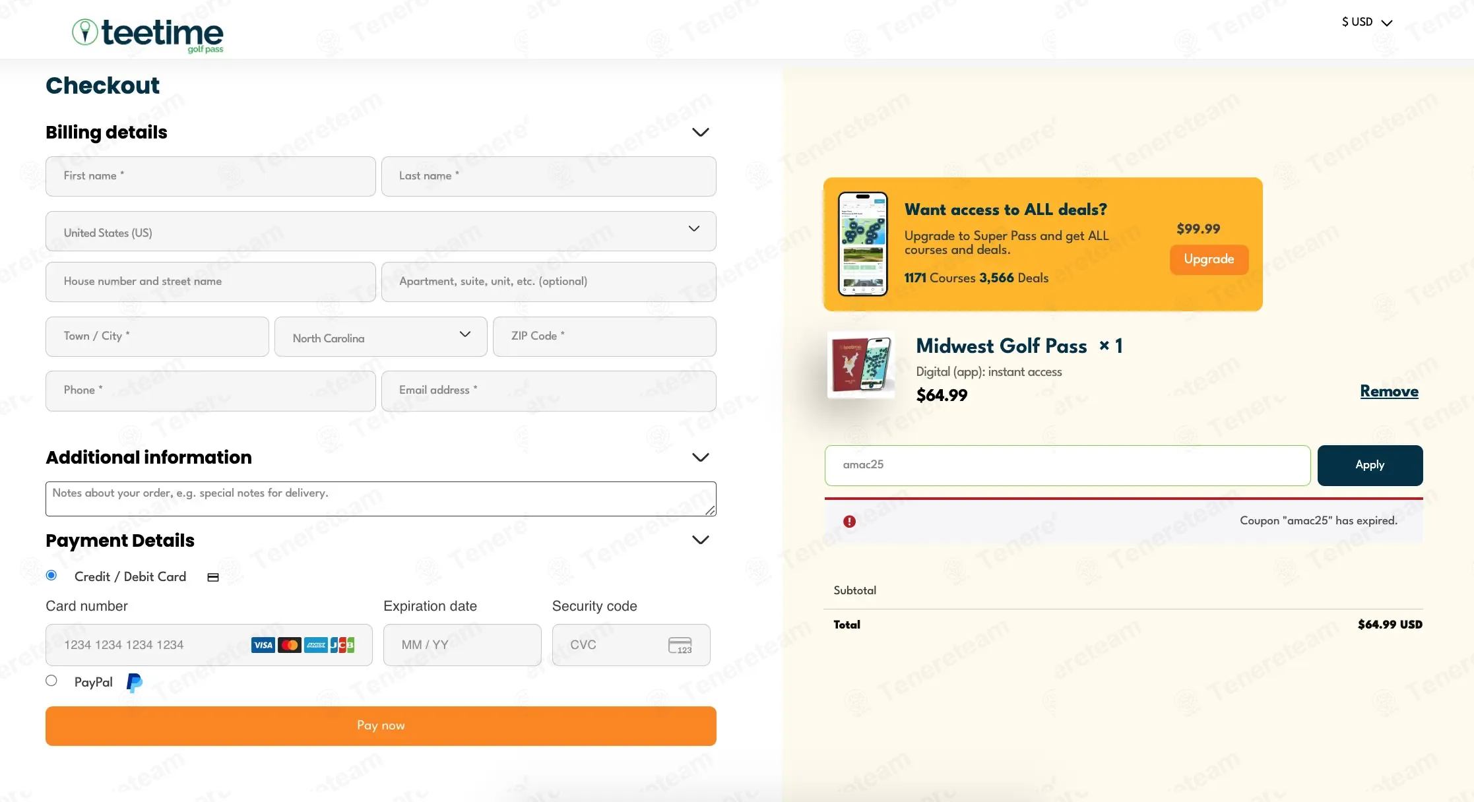Screen dimensions: 1474x802
Task: Click the Mastercard icon
Action: [290, 645]
